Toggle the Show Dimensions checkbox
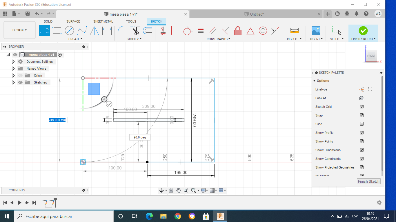The width and height of the screenshot is (396, 222). pos(362,150)
